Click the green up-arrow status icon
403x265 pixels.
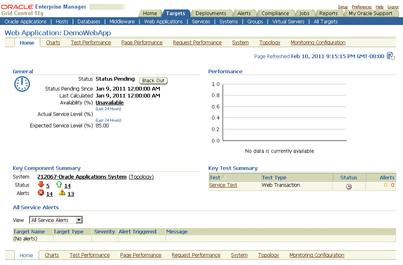[x=59, y=184]
